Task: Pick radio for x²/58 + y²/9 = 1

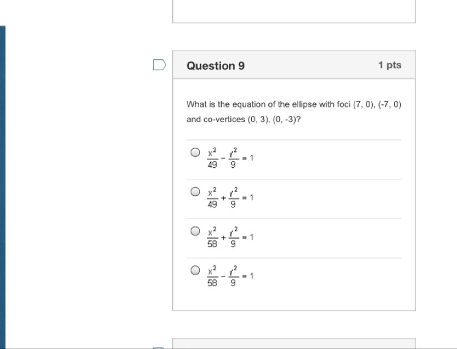Action: point(194,231)
